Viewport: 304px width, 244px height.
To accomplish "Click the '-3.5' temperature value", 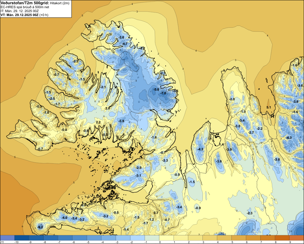I will tap(175, 91).
